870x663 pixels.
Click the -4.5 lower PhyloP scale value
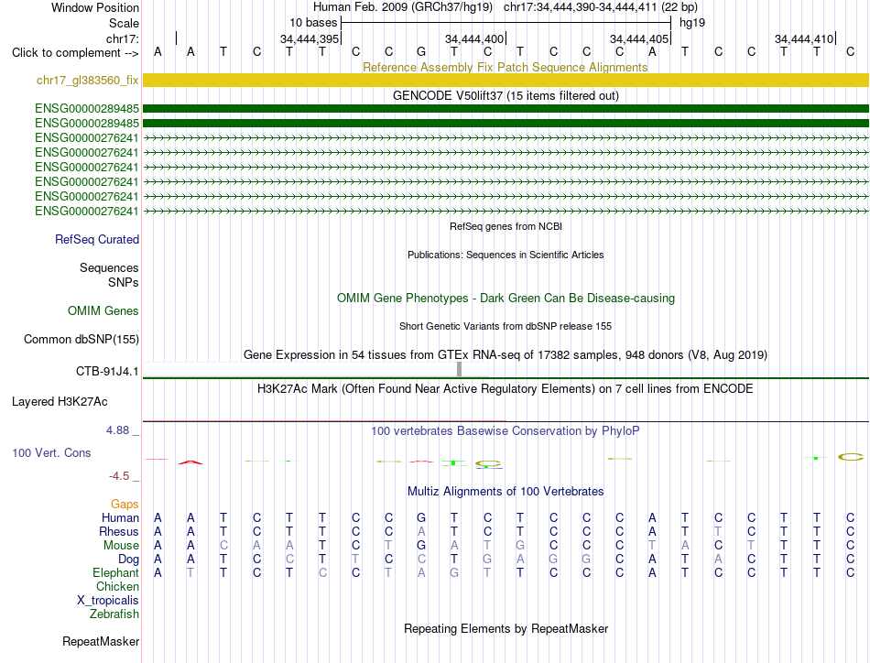click(x=119, y=476)
